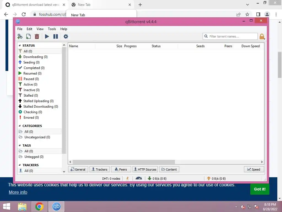Select Completed (0) status filter
The image size is (282, 212).
(x=34, y=68)
